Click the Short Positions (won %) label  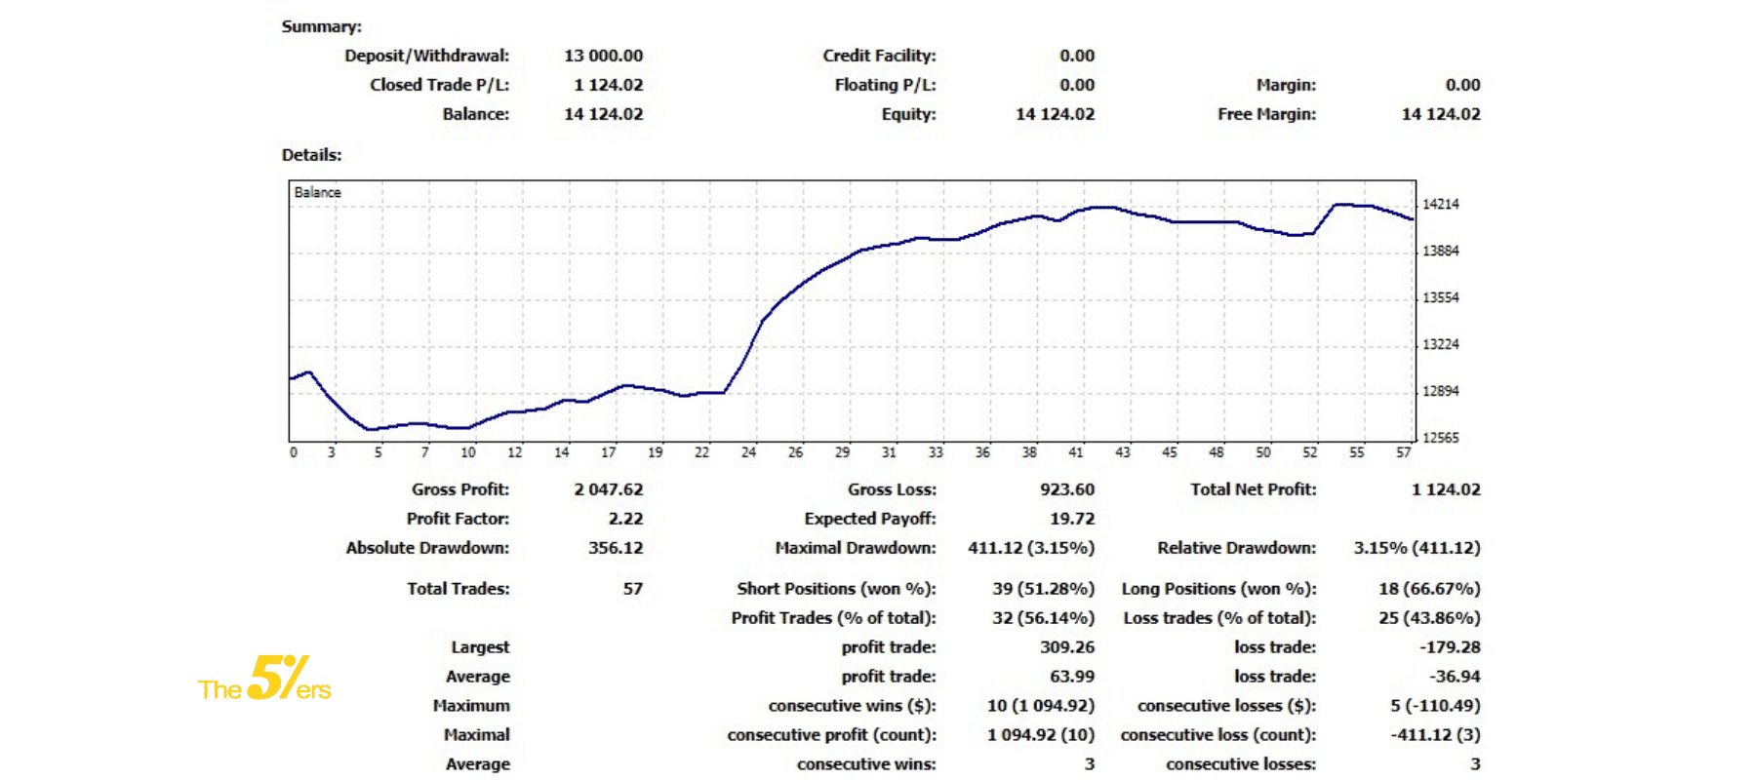tap(836, 589)
